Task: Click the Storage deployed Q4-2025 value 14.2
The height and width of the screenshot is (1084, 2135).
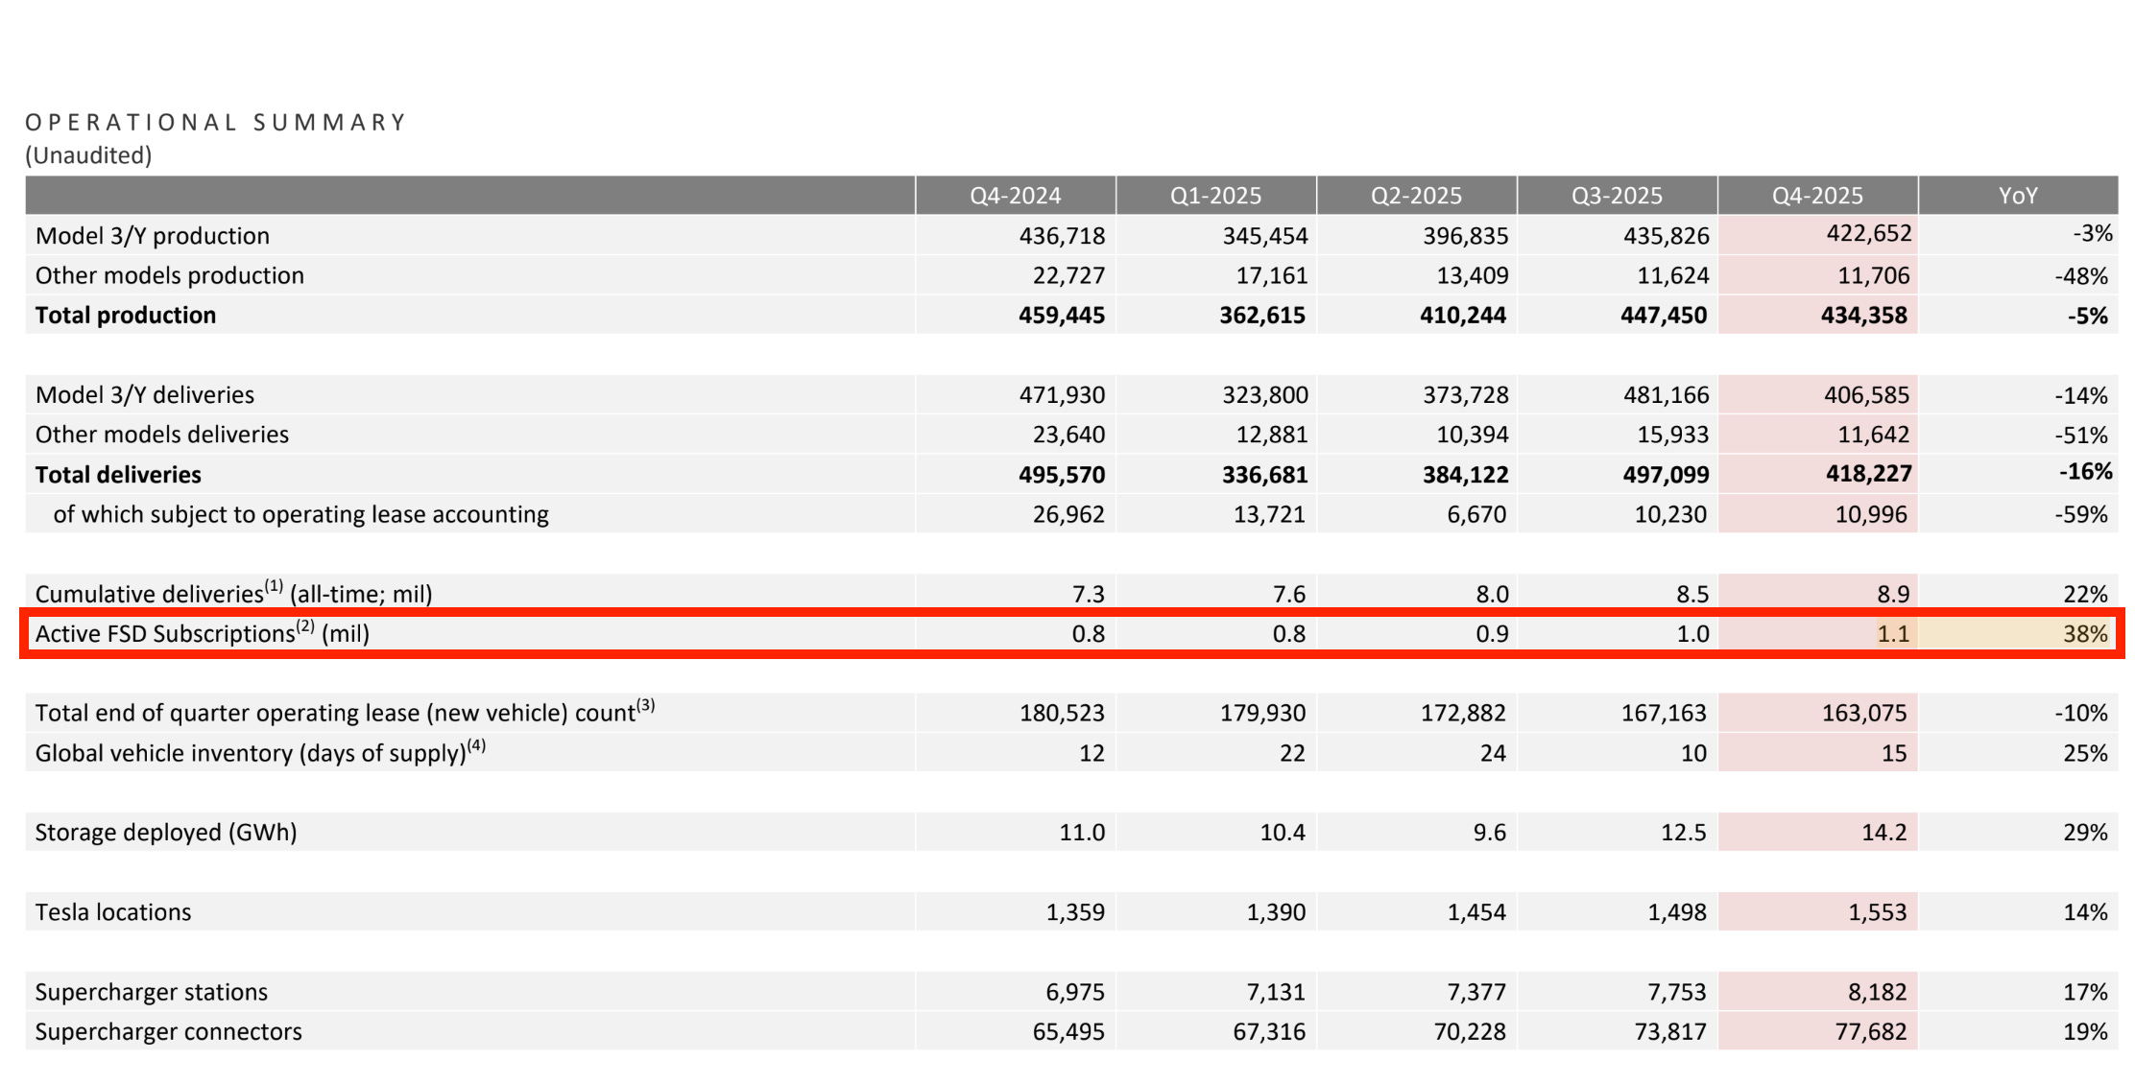Action: [1883, 832]
